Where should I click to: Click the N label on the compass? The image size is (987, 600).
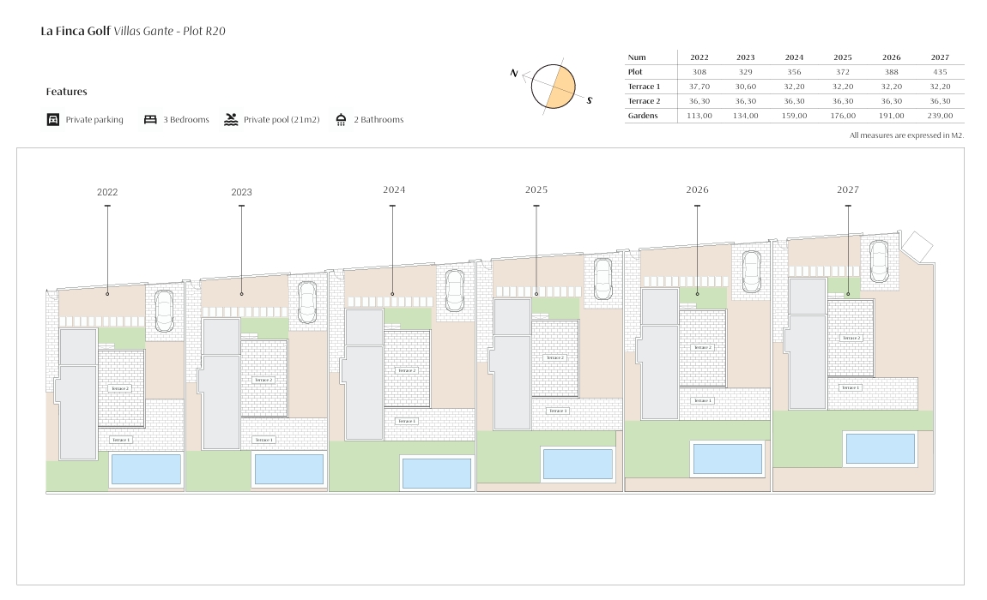coord(514,74)
